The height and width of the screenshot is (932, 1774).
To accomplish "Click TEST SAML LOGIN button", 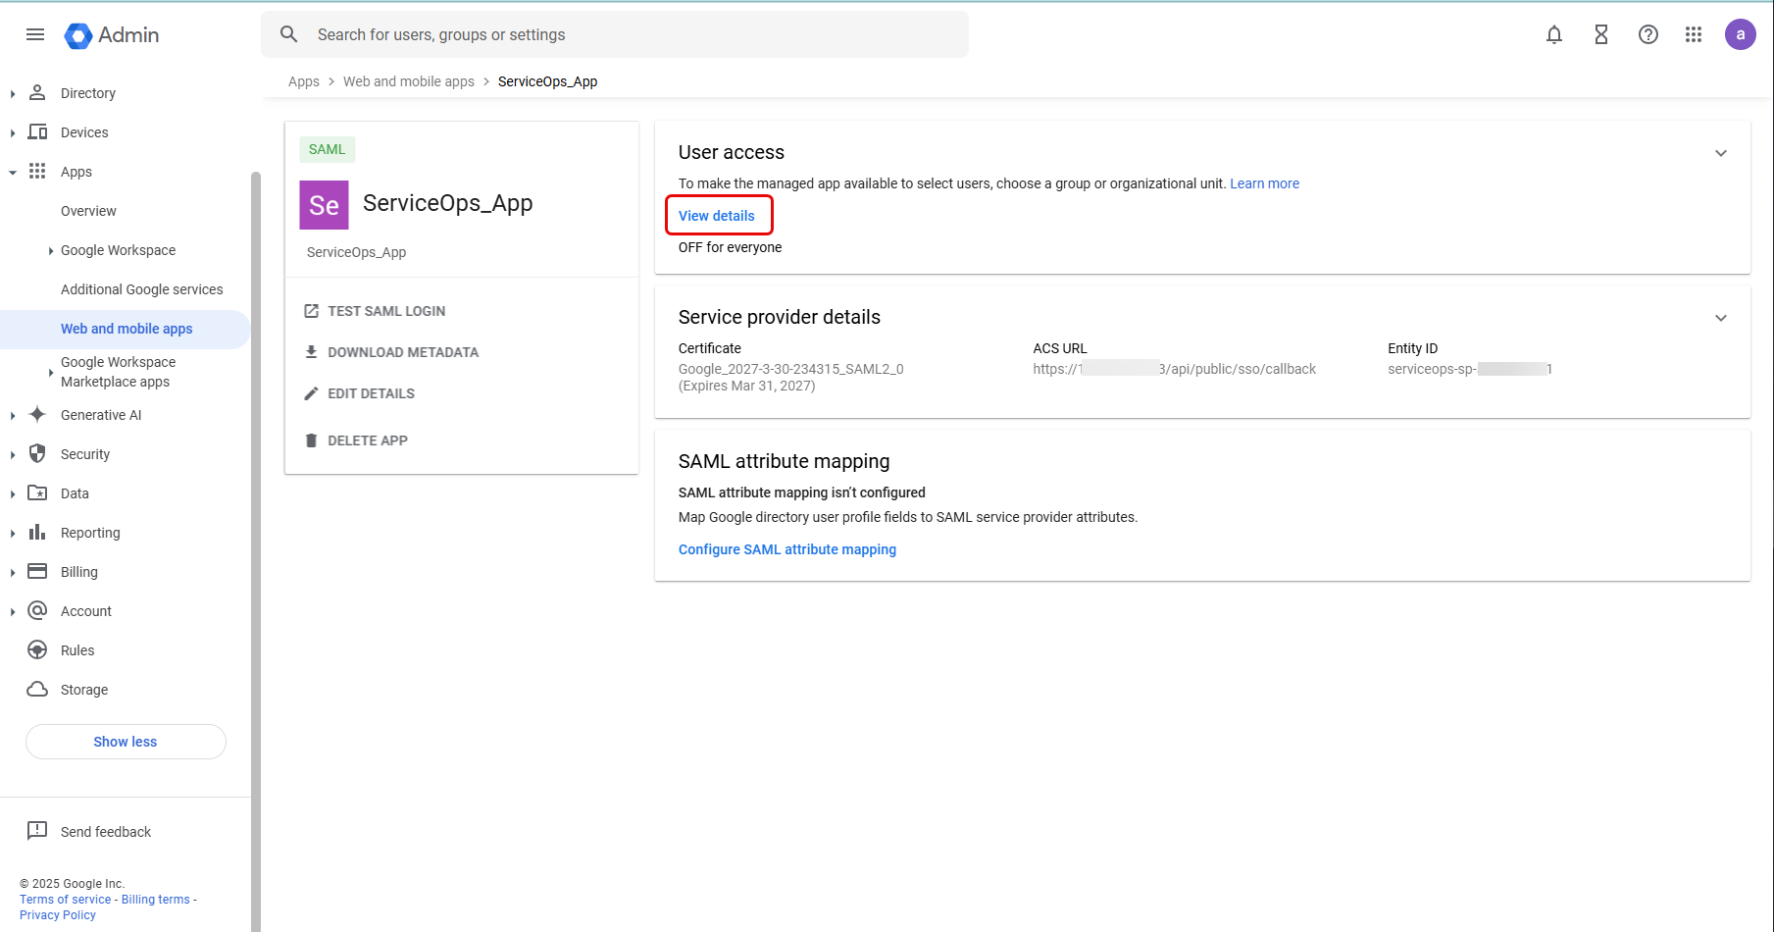I will point(385,311).
